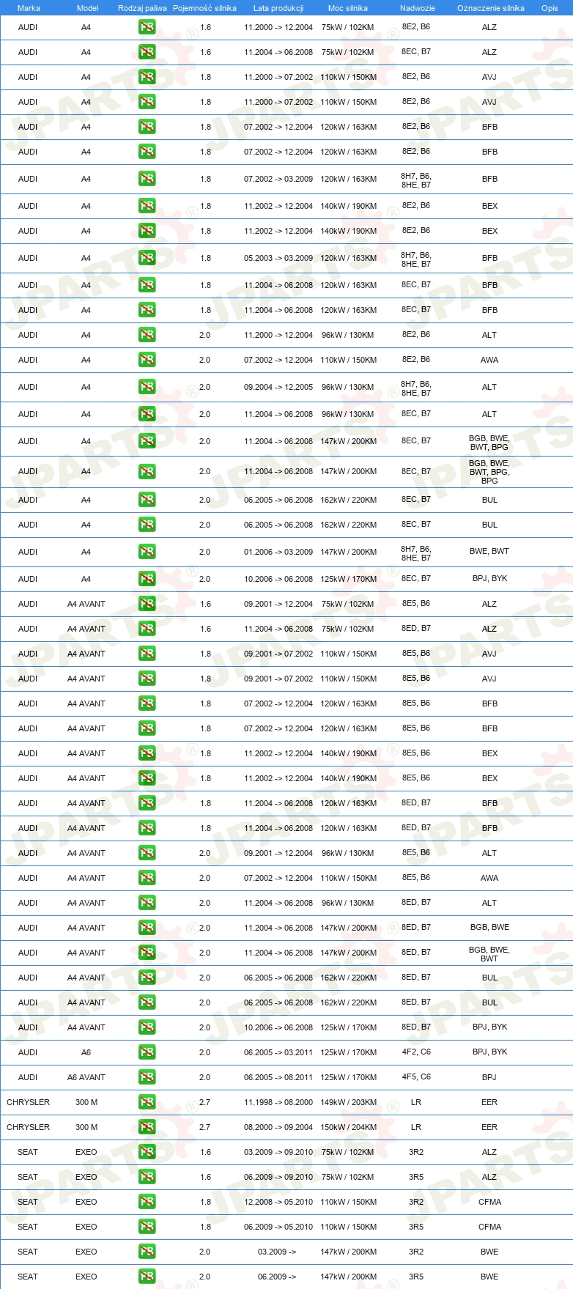Screen dimensions: 573x1289
Task: Click petrol icon in the Audi A6 AVANT row
Action: (x=147, y=1077)
